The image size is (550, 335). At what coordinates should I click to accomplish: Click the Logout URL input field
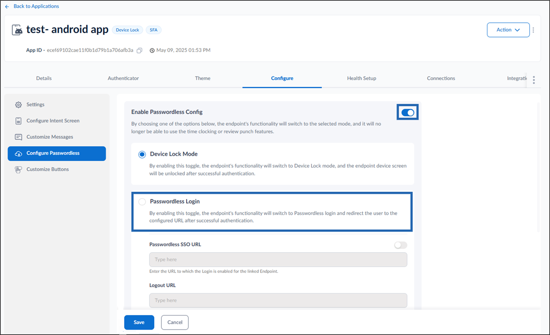pyautogui.click(x=278, y=300)
